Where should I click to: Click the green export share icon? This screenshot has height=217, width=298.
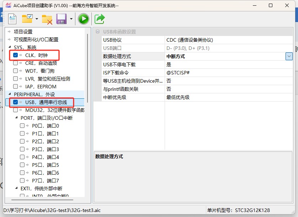point(100,19)
